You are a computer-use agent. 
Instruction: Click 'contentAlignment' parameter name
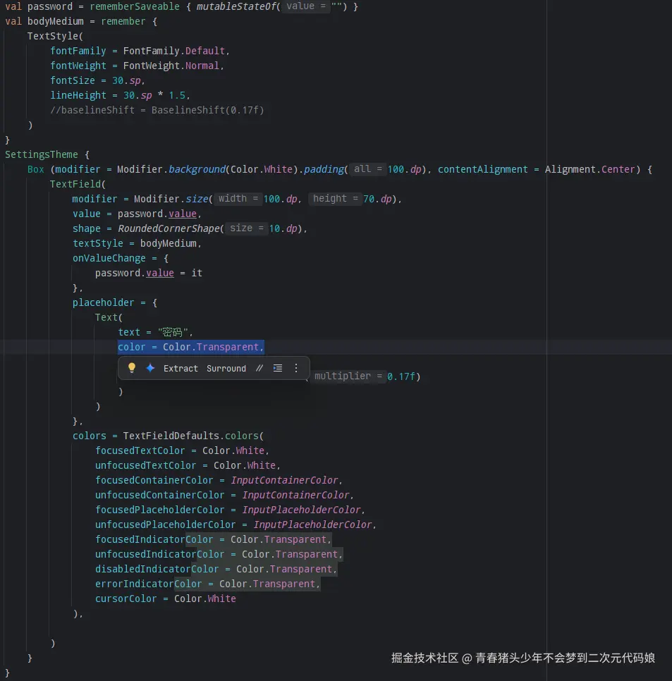click(x=482, y=169)
